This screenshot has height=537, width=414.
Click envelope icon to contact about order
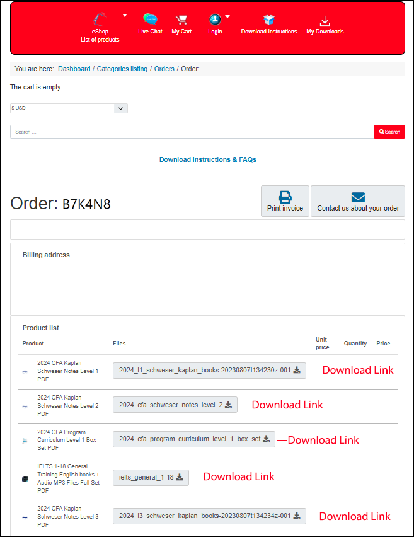358,196
